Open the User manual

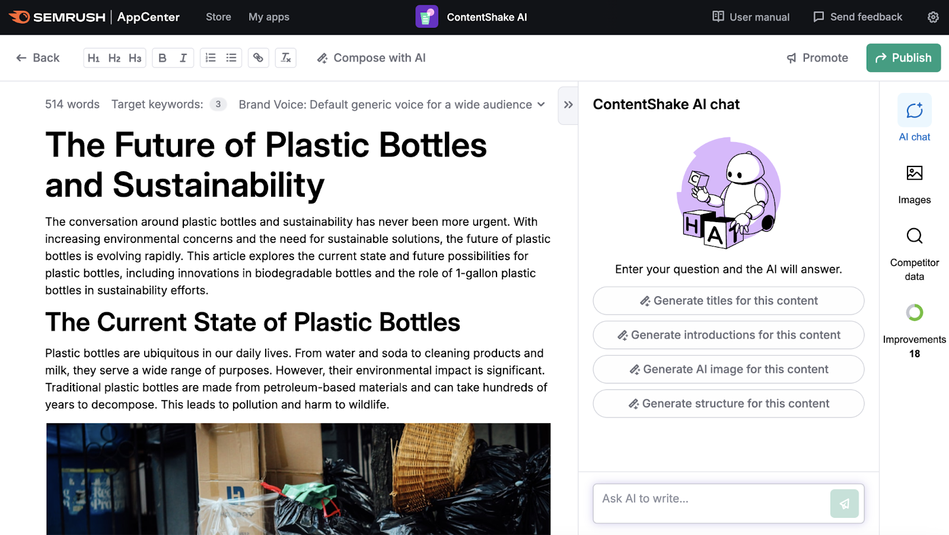(751, 17)
